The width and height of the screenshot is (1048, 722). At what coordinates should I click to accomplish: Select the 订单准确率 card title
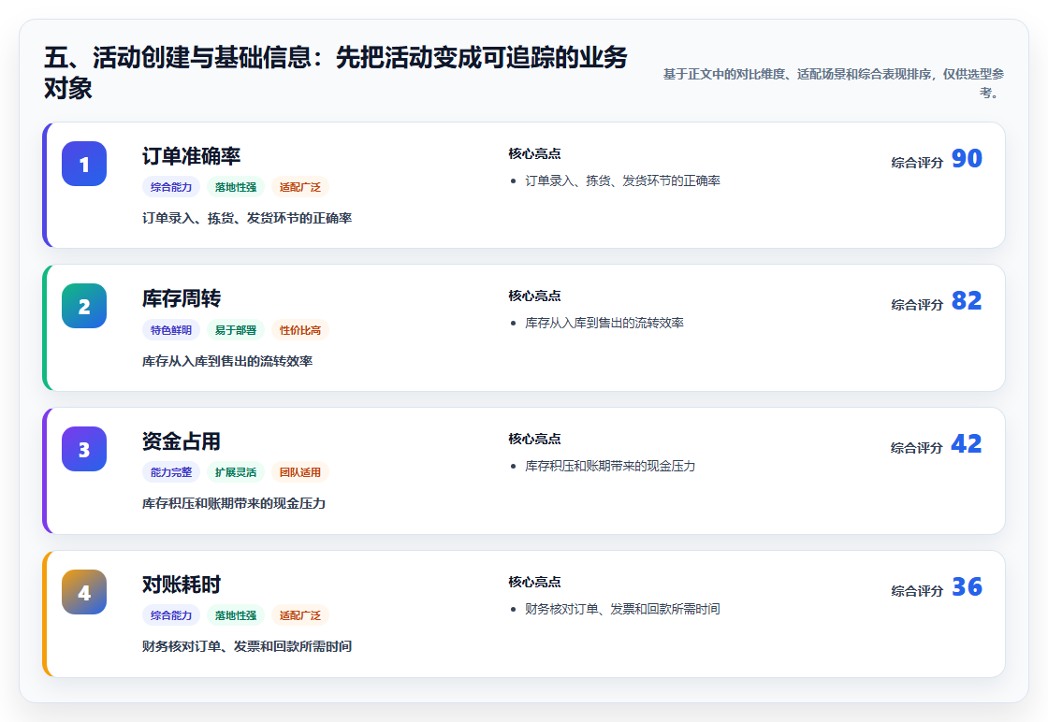pyautogui.click(x=191, y=155)
